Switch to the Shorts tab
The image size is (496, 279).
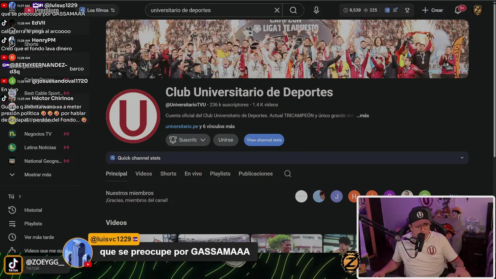click(168, 174)
